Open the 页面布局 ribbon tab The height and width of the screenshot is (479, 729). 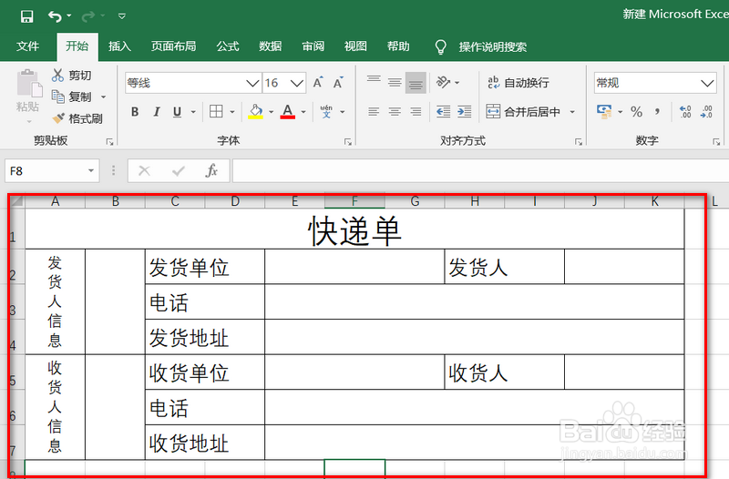click(173, 46)
